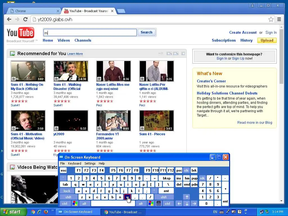Click the left arrow key
This screenshot has width=288, height=216.
point(179,204)
